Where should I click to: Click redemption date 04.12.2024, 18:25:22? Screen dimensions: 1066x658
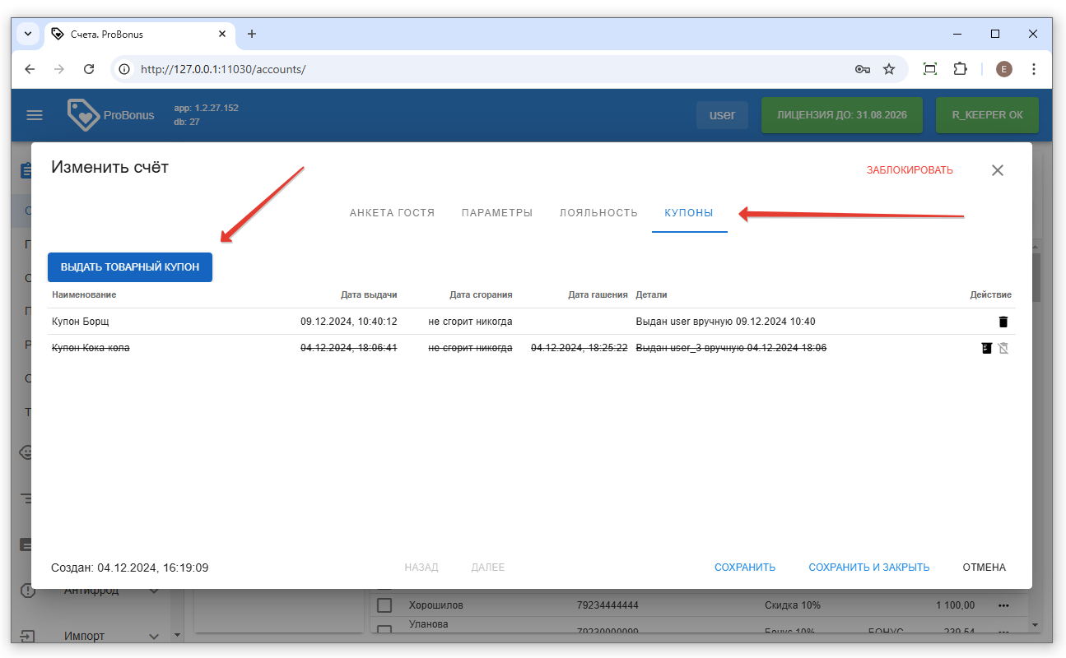(x=580, y=348)
